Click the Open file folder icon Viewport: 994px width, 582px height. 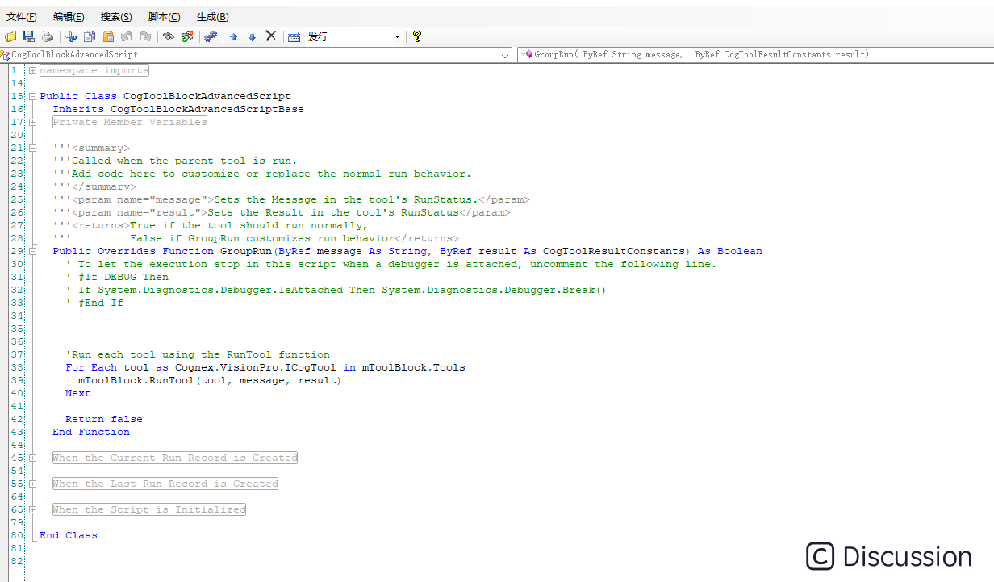(x=10, y=36)
